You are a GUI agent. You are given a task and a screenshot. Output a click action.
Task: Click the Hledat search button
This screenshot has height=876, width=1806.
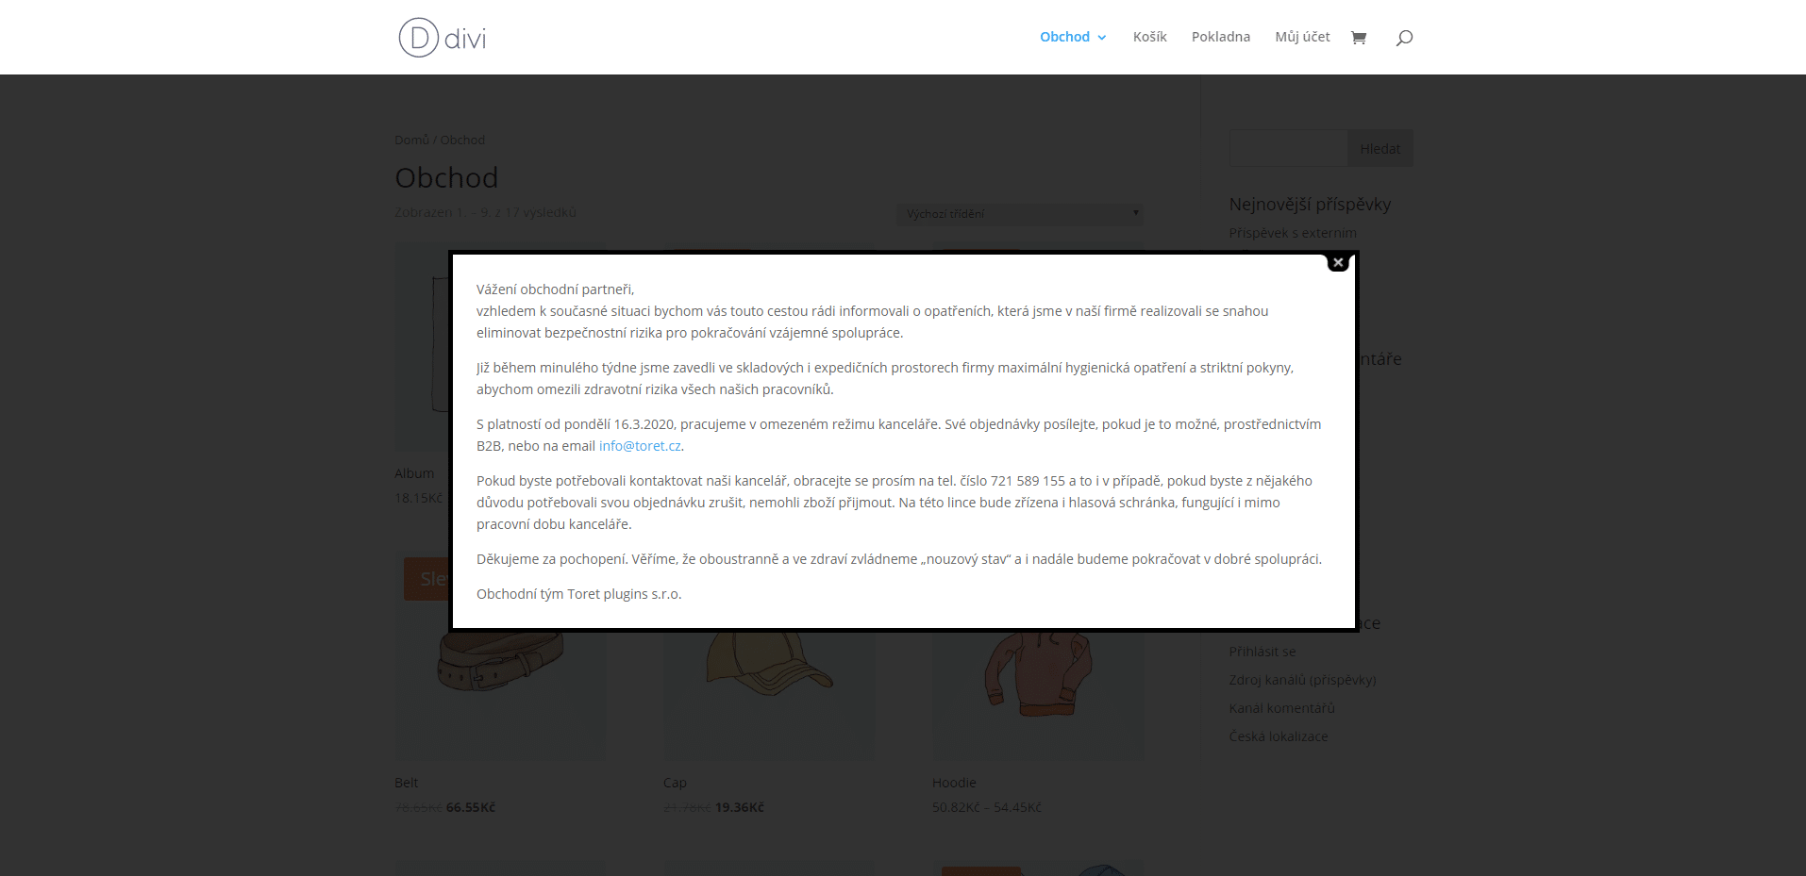coord(1380,148)
